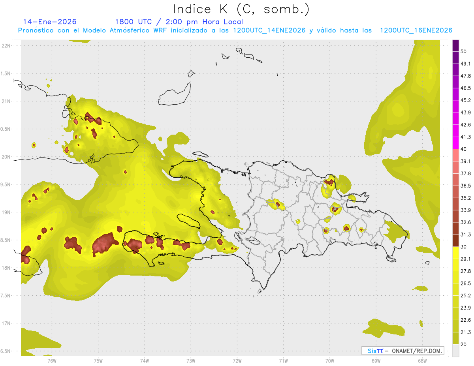Click the 76W longitude label
Screen dimensions: 474x366
pos(52,361)
